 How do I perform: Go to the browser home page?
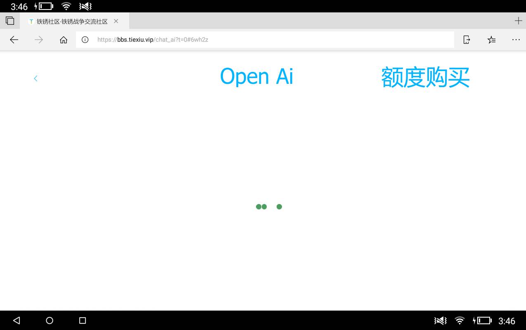[x=64, y=40]
